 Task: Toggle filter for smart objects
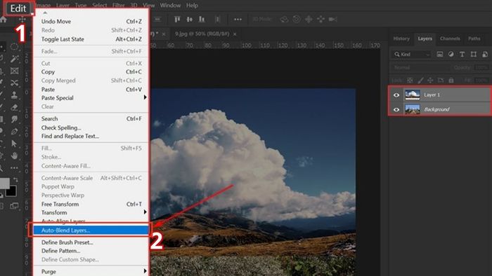[485, 55]
